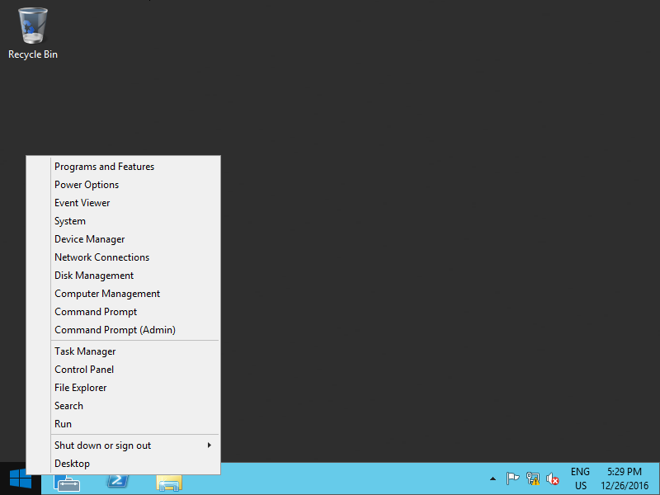The height and width of the screenshot is (495, 660).
Task: Open the ENG US language selector
Action: (x=580, y=479)
